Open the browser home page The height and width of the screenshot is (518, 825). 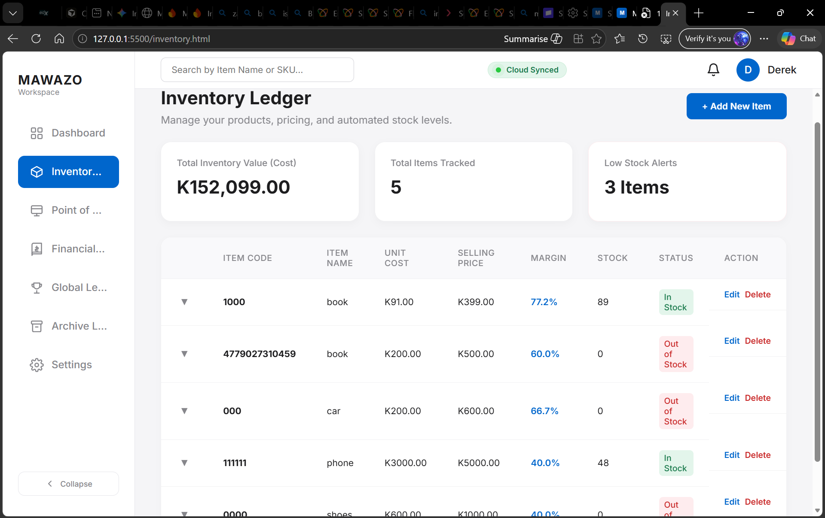point(59,39)
